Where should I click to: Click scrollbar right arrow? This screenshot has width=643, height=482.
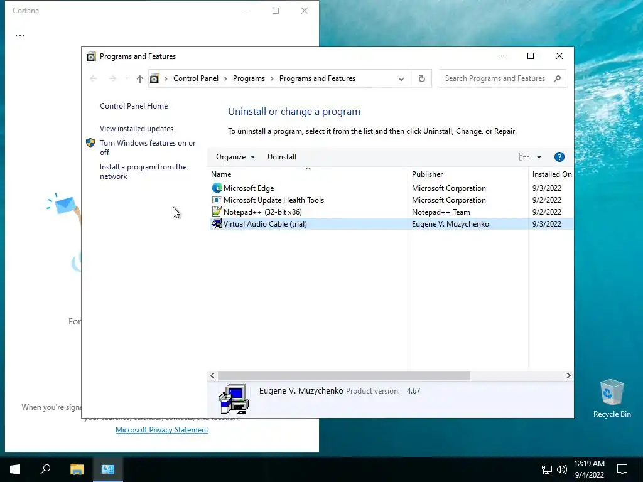tap(568, 375)
